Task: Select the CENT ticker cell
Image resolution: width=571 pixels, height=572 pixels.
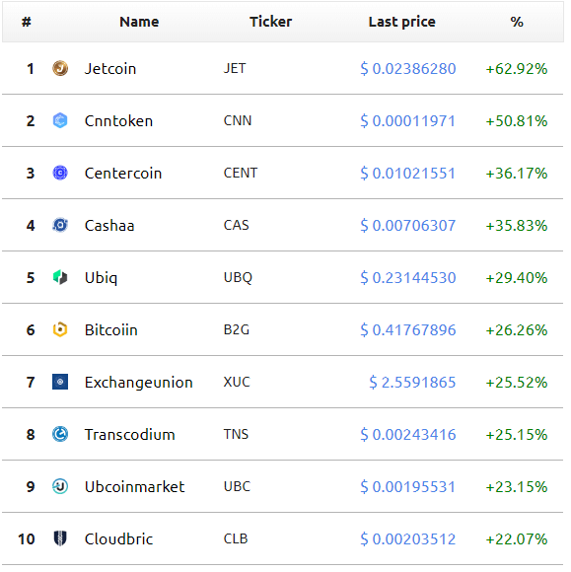Action: [x=241, y=173]
